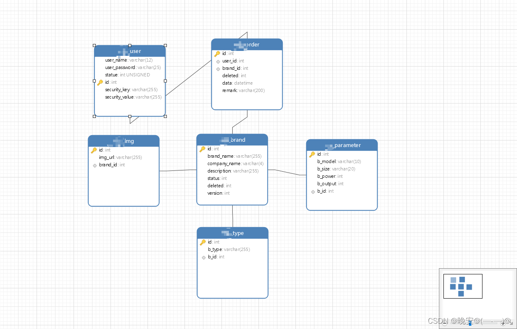Select the primary key icon in user table
517x329 pixels.
[x=100, y=83]
